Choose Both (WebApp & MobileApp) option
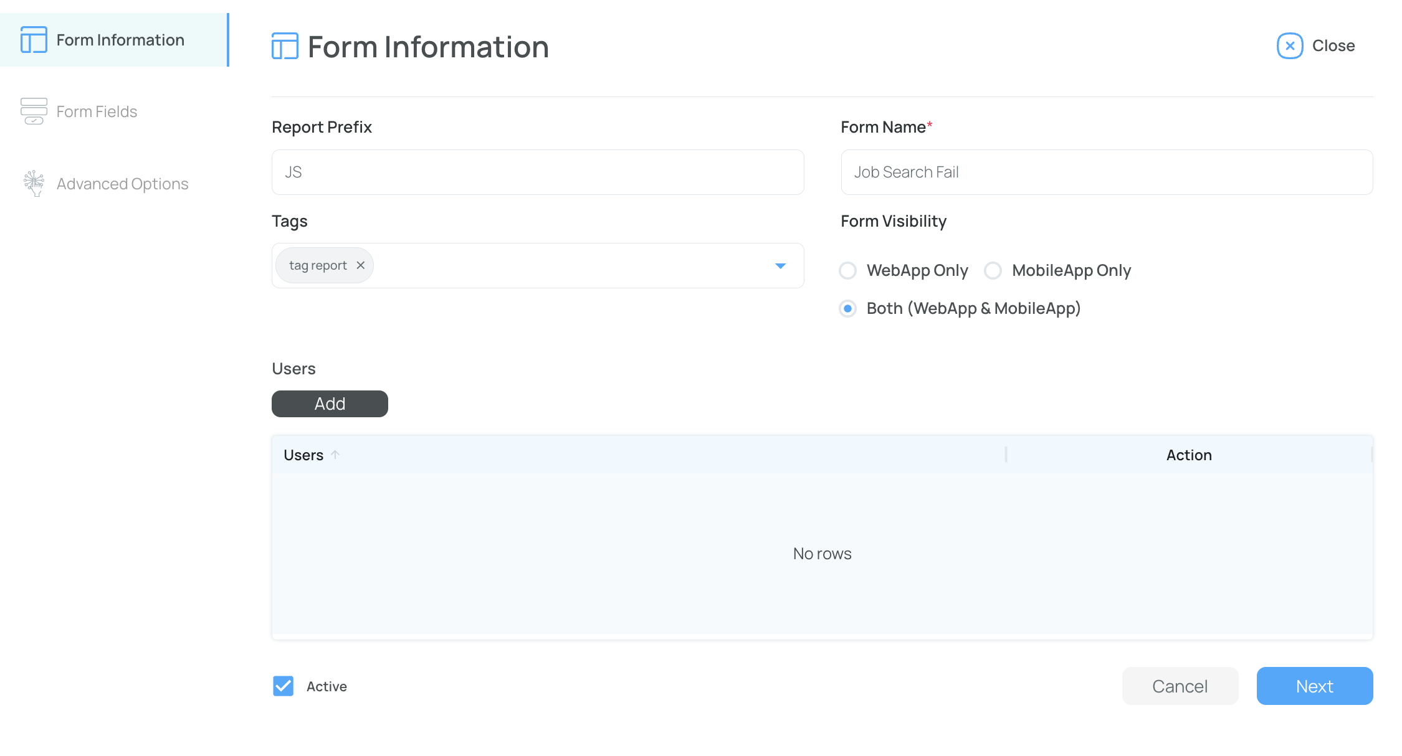This screenshot has width=1402, height=756. [847, 309]
